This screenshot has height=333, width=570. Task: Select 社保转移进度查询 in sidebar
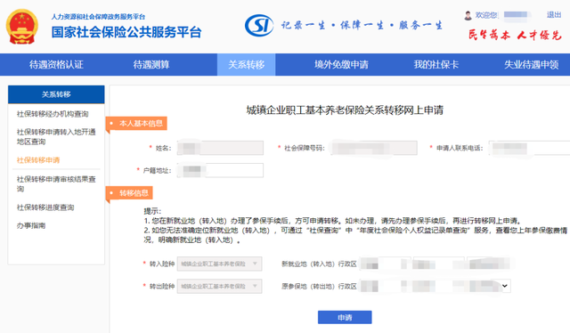[x=45, y=207]
